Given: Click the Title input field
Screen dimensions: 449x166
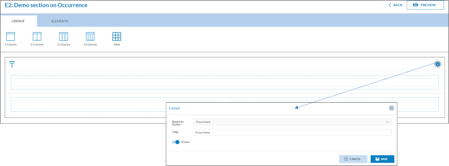Looking at the screenshot, I should [292, 132].
